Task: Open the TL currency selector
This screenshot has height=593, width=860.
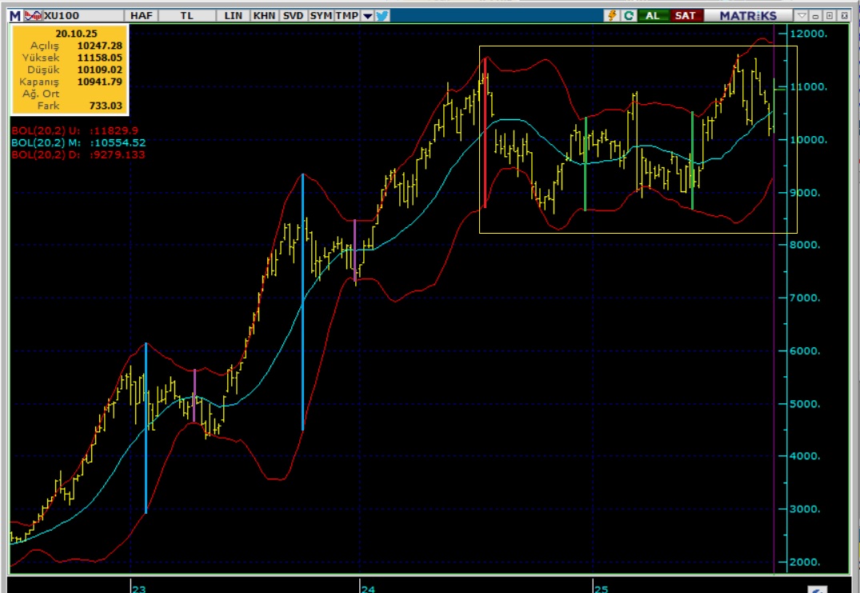Action: click(186, 15)
